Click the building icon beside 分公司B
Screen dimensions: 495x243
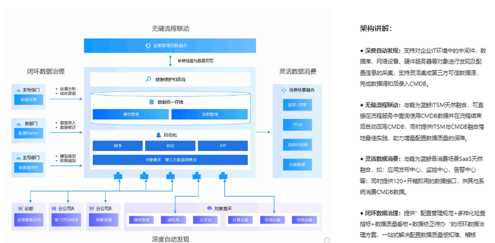coord(92,208)
